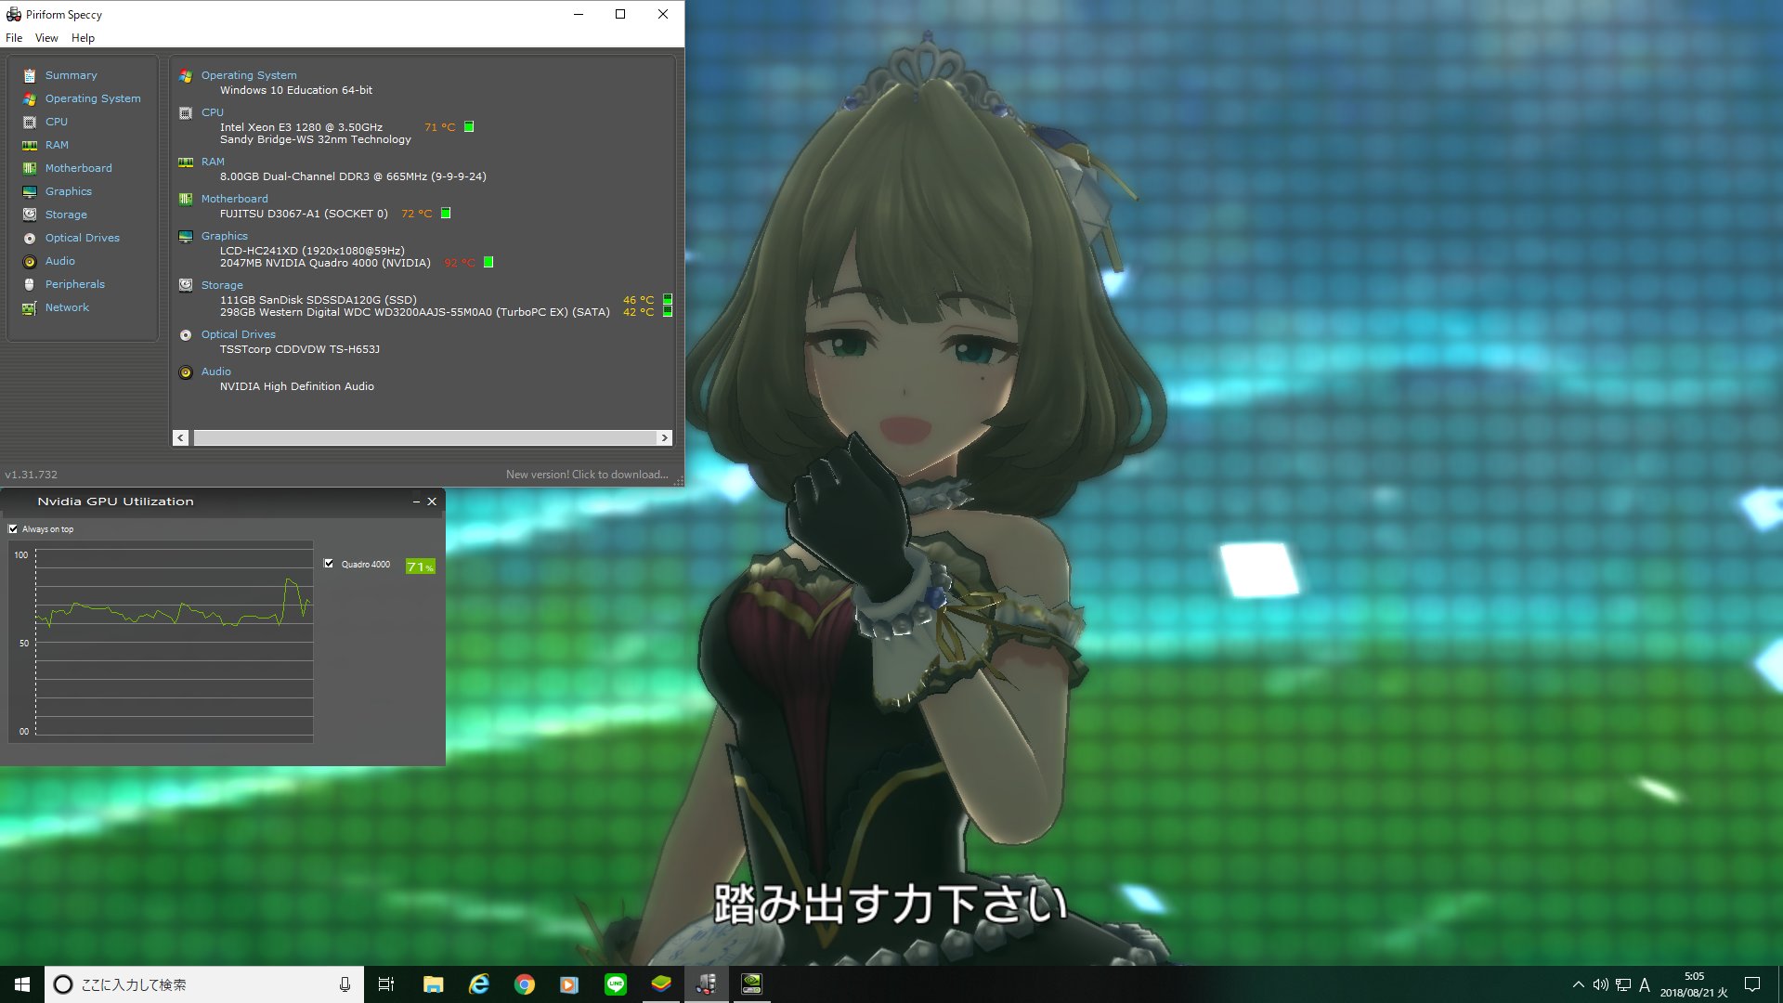
Task: Select the Motherboard icon in Speccy
Action: click(30, 168)
